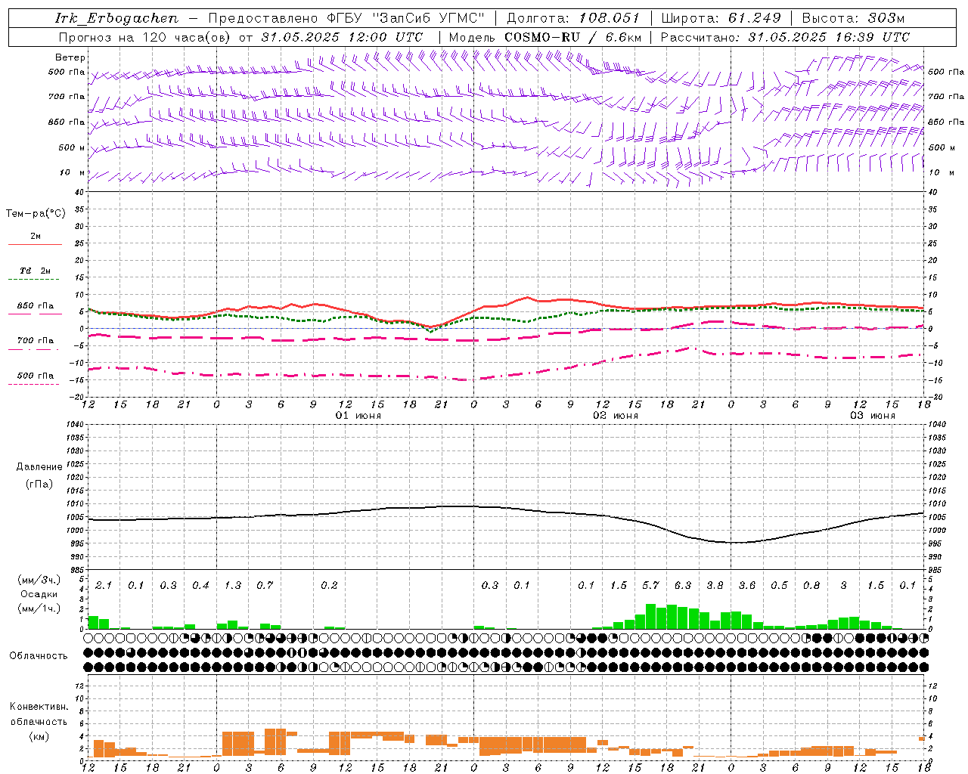Screen dimensions: 968x774
Task: Click the date label 01 июня
Action: click(x=358, y=416)
